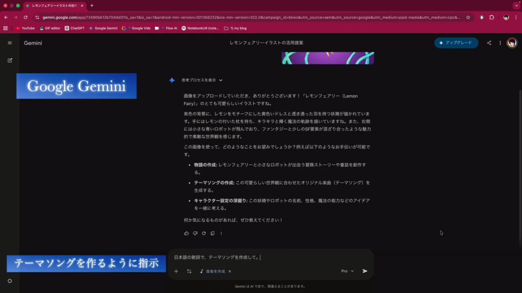
Task: Open conversation options three-dot menu in header
Action: coord(500,43)
